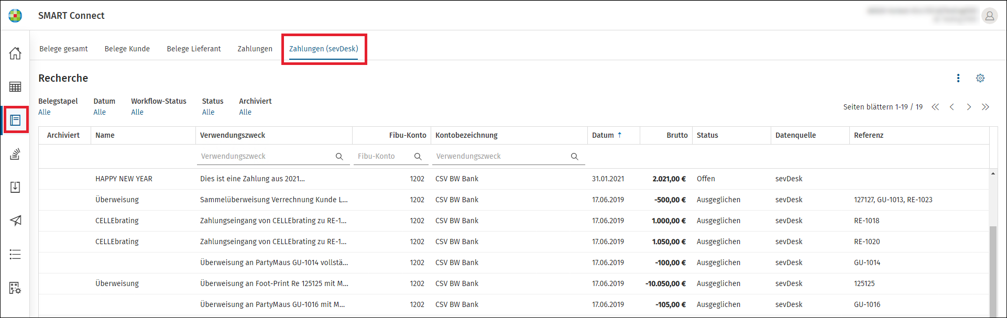Click the scrollbar up arrow

click(x=993, y=173)
